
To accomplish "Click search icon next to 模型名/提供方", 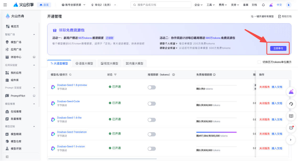I will 70,75.
